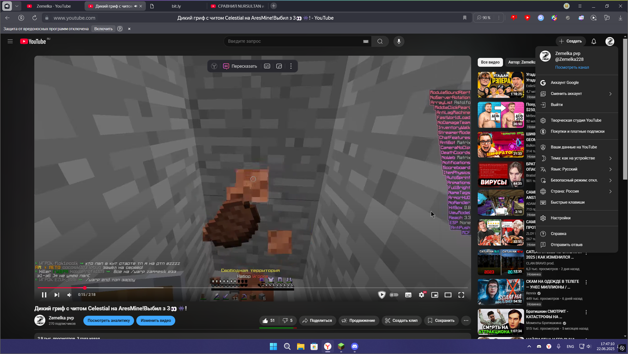Open player settings gear
This screenshot has height=354, width=628.
coord(421,295)
